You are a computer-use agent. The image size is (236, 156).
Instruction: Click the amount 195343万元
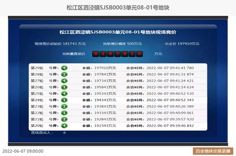click(x=105, y=94)
